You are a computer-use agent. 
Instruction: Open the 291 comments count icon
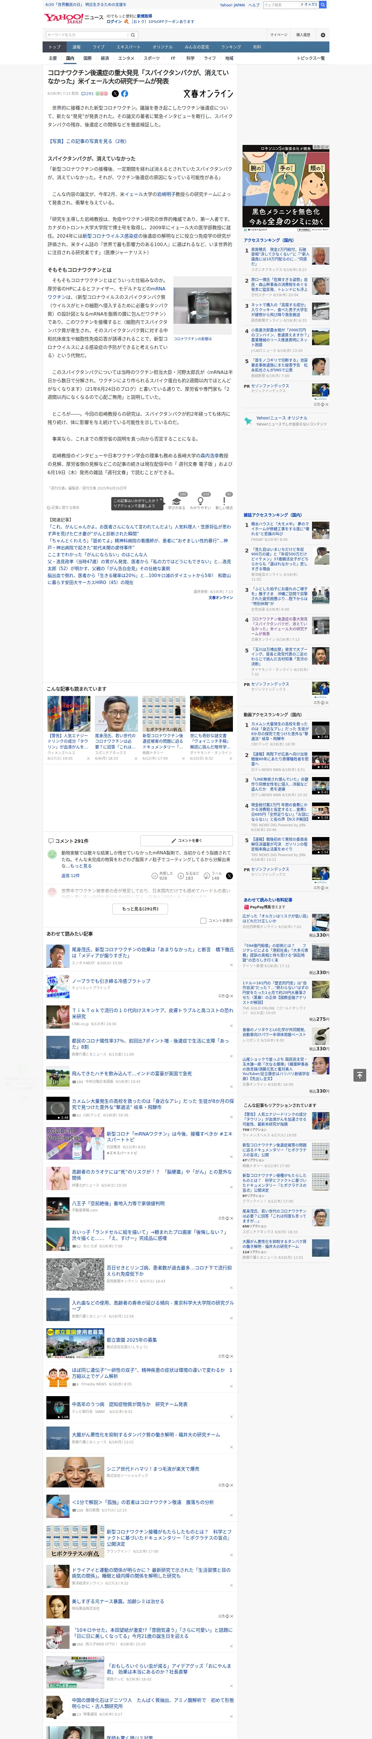pos(88,94)
